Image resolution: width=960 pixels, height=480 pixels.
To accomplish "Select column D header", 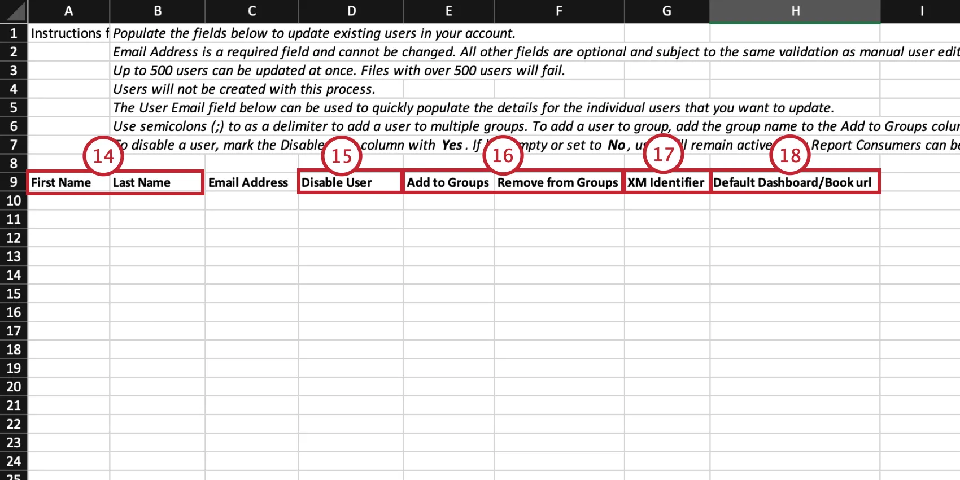I will tap(351, 11).
